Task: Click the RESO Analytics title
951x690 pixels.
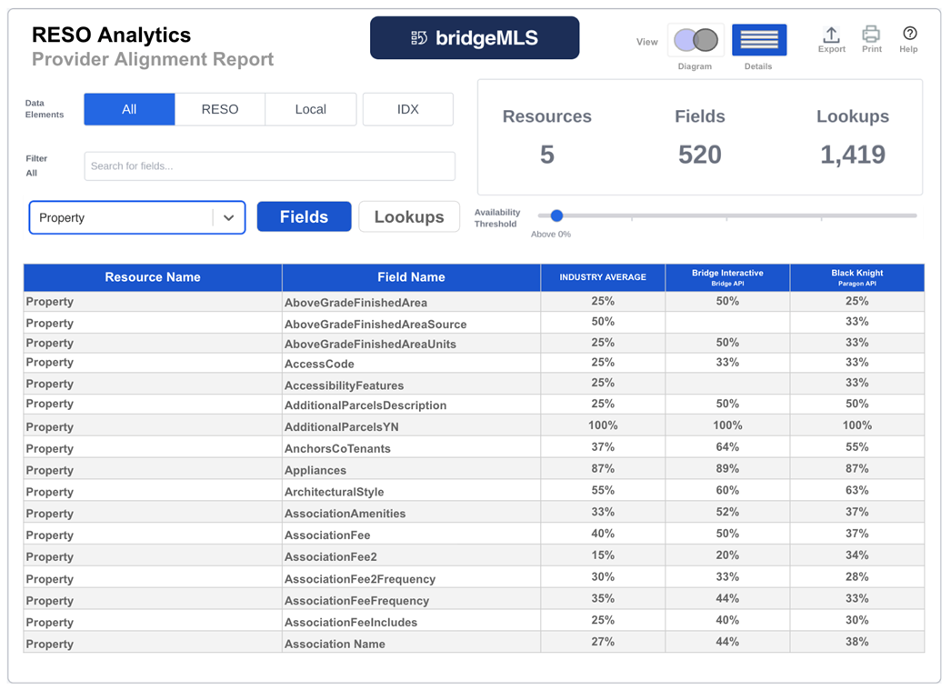Action: tap(111, 35)
